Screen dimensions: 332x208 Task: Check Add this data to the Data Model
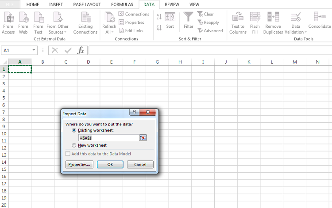[x=68, y=154]
